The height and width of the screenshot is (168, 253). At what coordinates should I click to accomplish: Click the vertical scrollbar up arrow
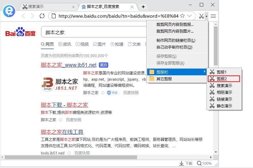pyautogui.click(x=216, y=24)
